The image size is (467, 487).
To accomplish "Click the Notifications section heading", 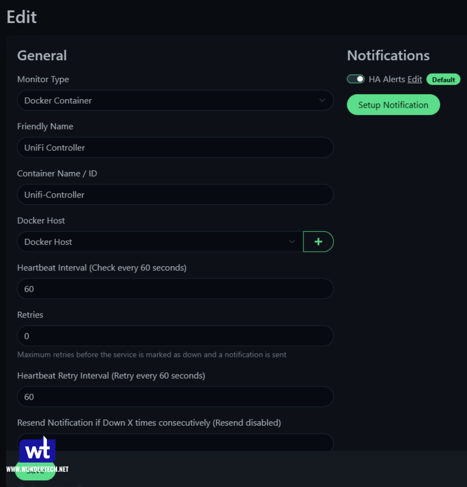I will [x=388, y=55].
